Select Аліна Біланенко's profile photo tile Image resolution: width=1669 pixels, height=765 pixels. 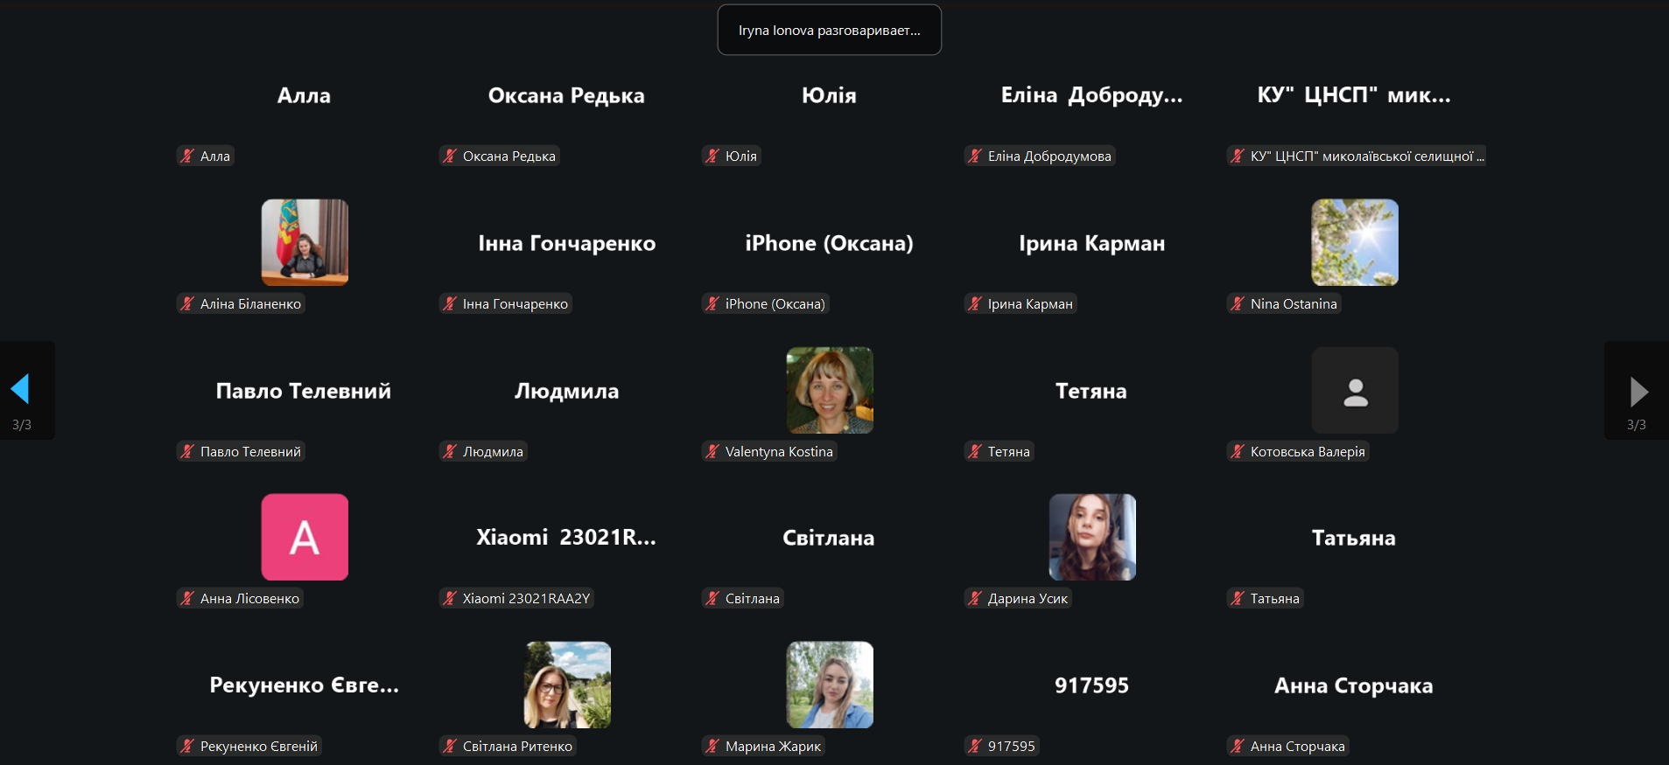pos(305,242)
